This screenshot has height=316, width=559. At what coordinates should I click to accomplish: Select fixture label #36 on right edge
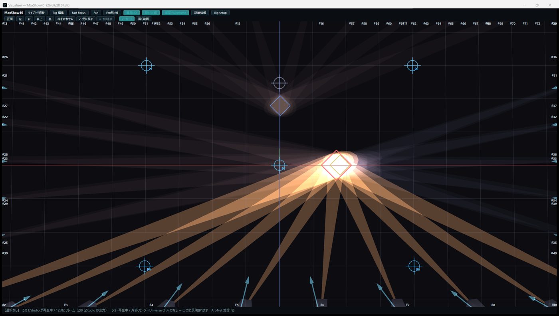click(x=554, y=57)
